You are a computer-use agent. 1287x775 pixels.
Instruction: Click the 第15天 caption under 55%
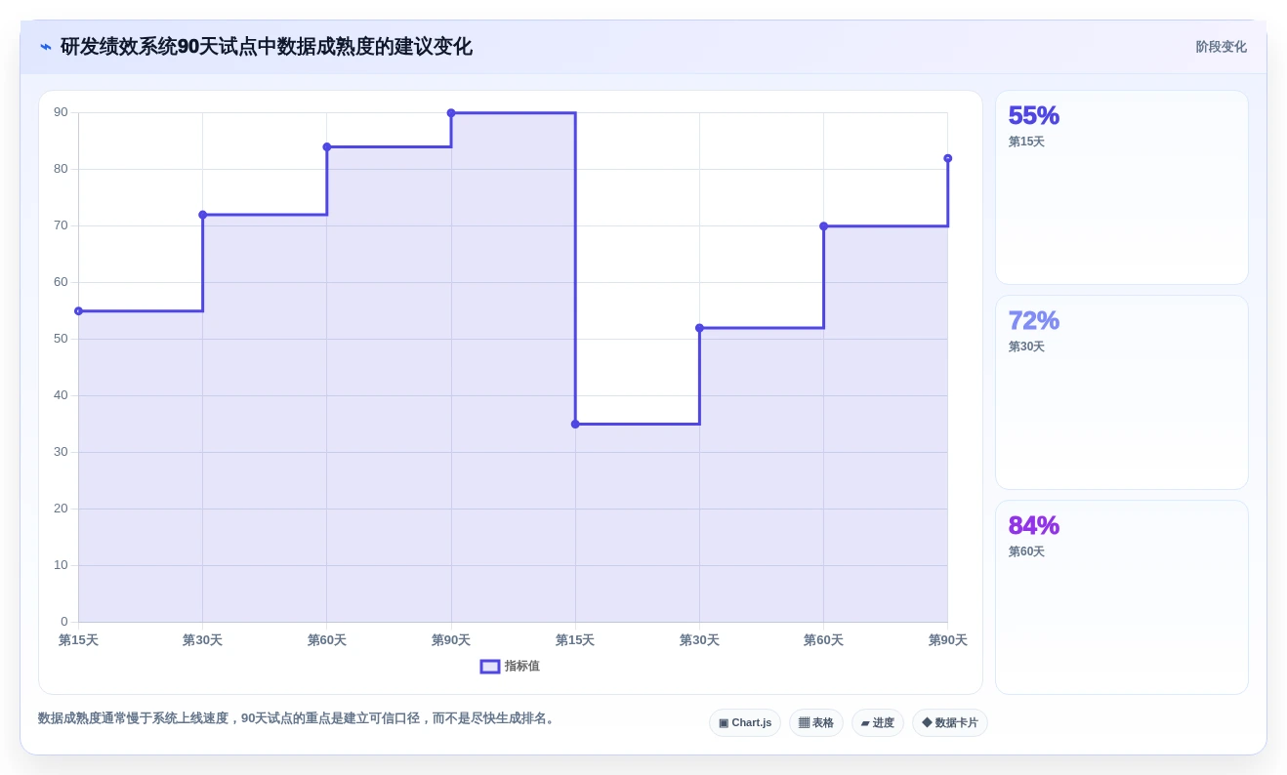(x=1026, y=143)
